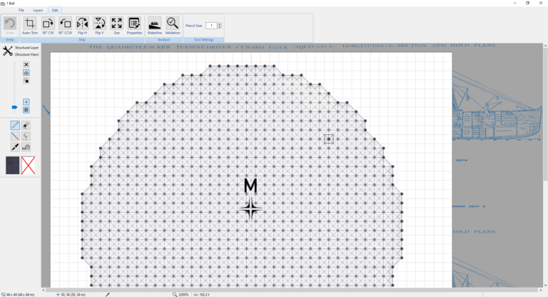Screen dimensions: 548x297
Task: Select the Eraser tool
Action: coord(26,125)
